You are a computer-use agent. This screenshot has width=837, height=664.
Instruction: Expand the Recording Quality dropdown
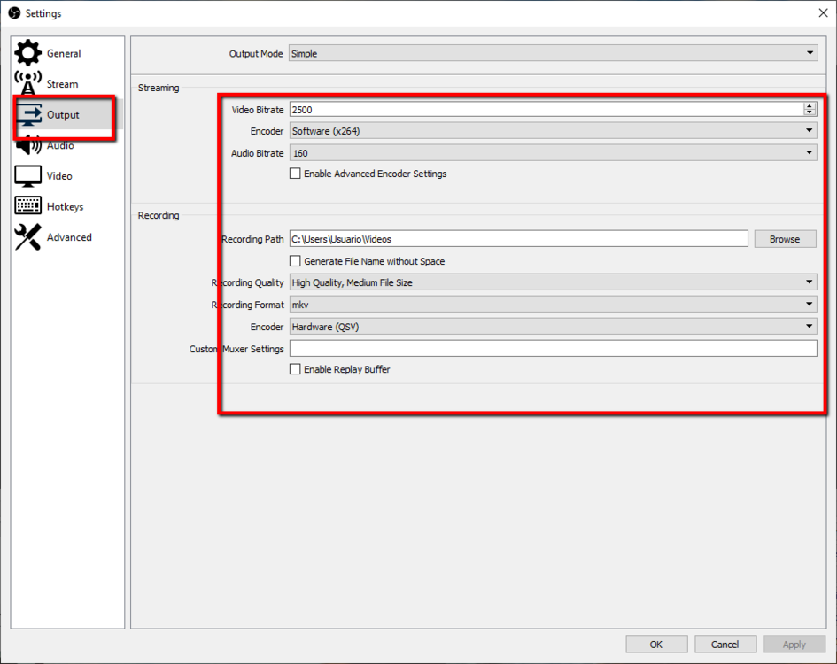click(x=553, y=282)
